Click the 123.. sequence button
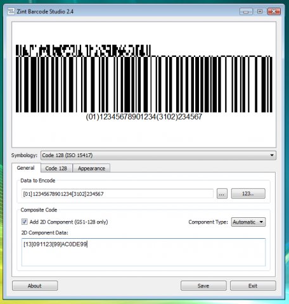 coord(248,194)
